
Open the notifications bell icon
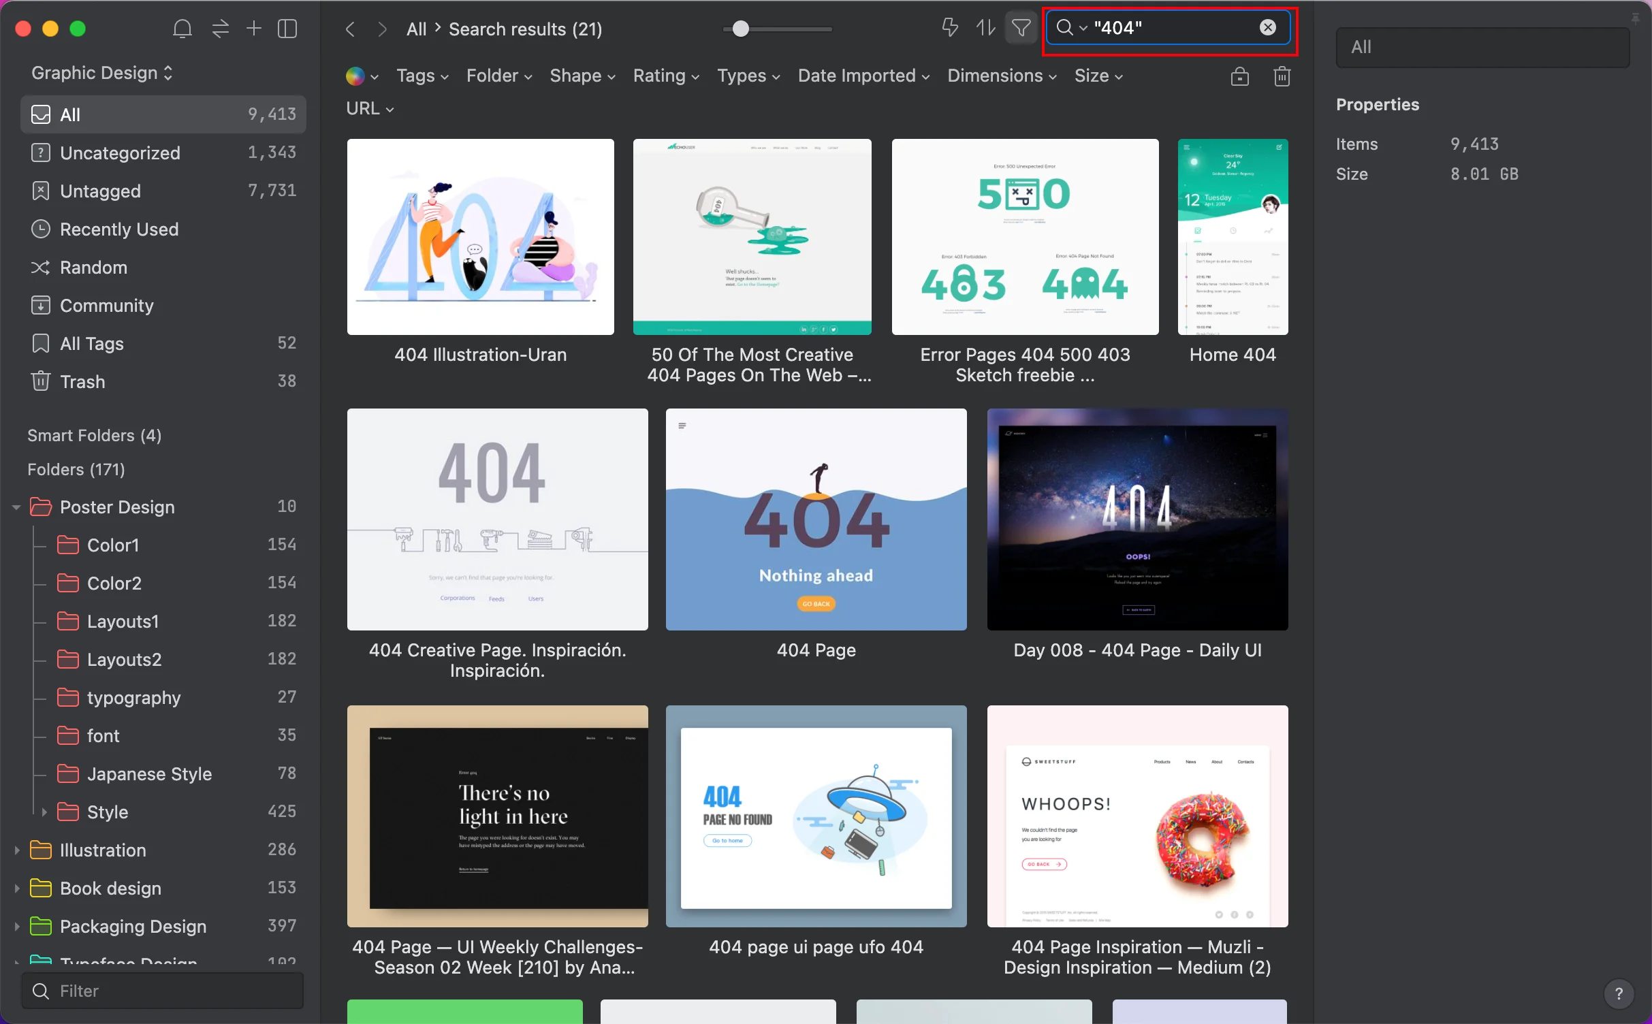pos(182,29)
